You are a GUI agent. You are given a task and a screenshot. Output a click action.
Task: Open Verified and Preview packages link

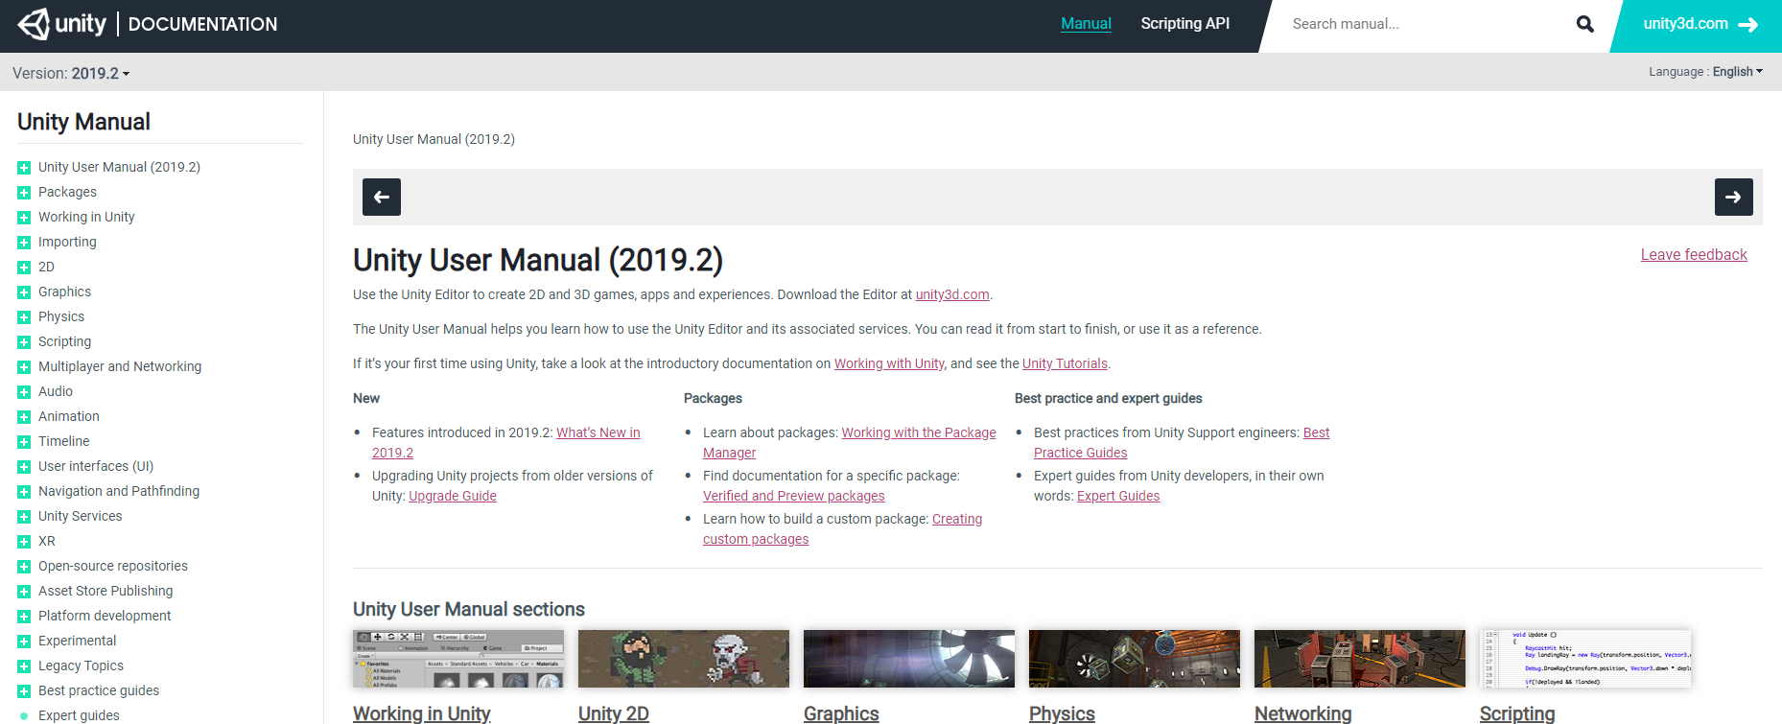point(794,496)
